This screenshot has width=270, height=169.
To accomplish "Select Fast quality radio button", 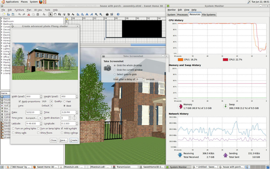I will pyautogui.click(x=64, y=101).
